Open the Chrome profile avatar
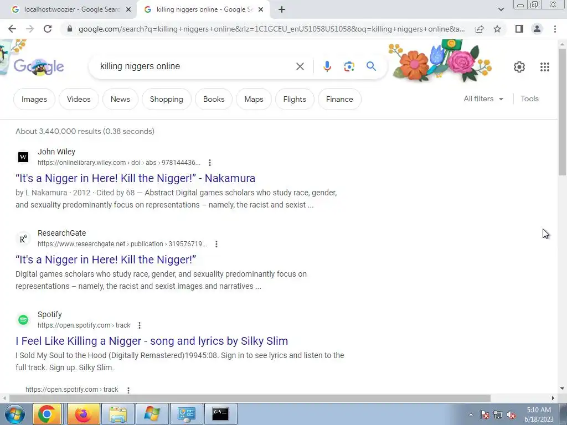 [537, 29]
